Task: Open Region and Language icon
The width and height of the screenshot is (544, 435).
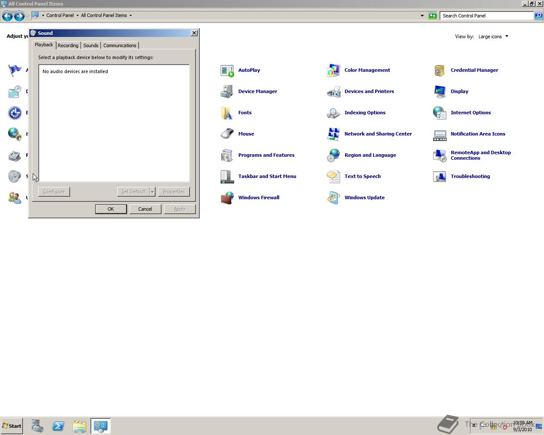Action: pos(334,155)
